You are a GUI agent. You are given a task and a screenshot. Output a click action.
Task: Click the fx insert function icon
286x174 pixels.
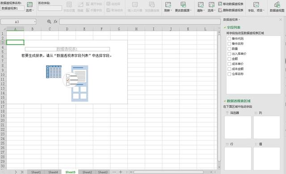(x=55, y=21)
